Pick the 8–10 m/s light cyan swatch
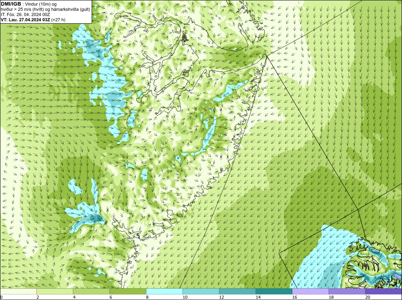Viewport: 402px width, 300px height. [x=164, y=292]
